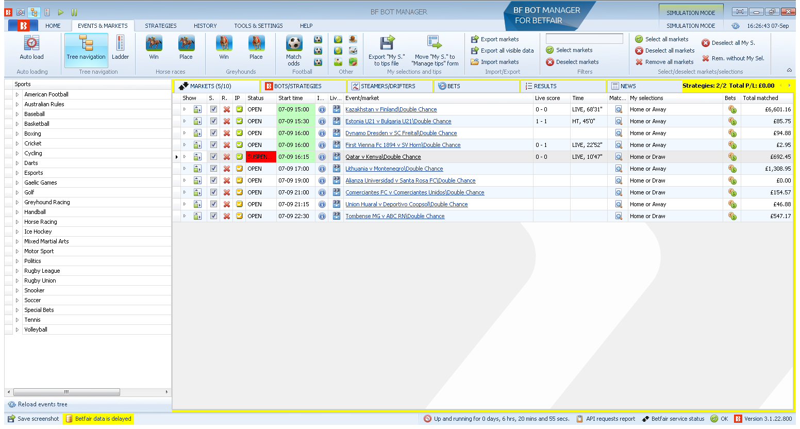800x429 pixels.
Task: Select Tree navigation tool
Action: (86, 49)
